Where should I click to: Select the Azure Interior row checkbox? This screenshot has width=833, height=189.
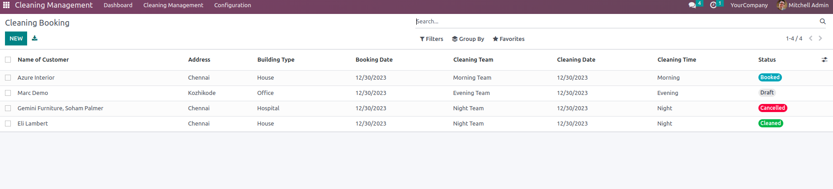pos(8,77)
